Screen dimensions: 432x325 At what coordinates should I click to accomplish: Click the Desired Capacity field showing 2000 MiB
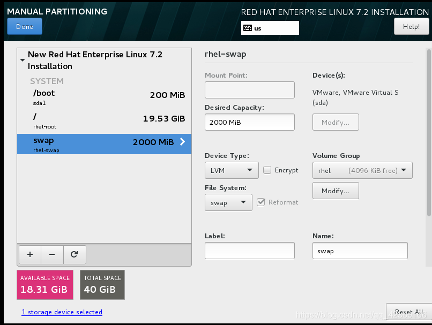click(250, 122)
